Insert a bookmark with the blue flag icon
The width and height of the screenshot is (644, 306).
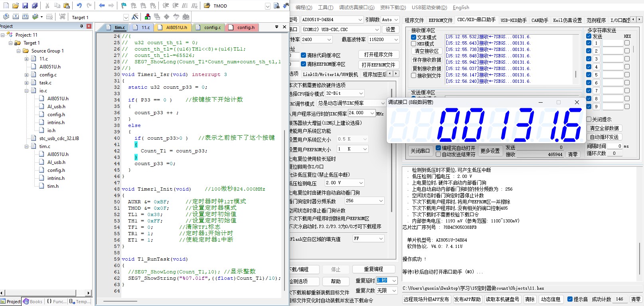point(124,6)
